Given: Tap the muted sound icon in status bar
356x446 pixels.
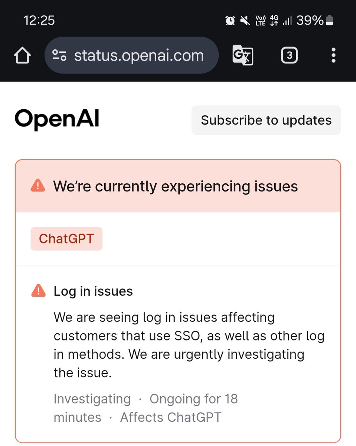Looking at the screenshot, I should [245, 21].
